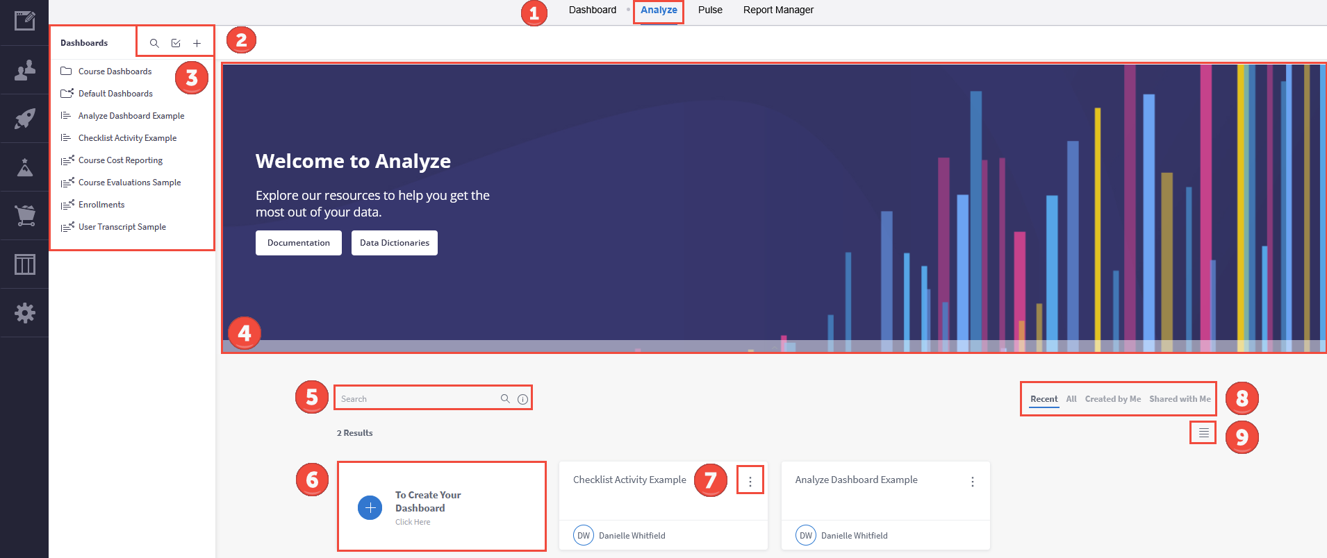Switch to the Shared with Me tab

click(1180, 399)
